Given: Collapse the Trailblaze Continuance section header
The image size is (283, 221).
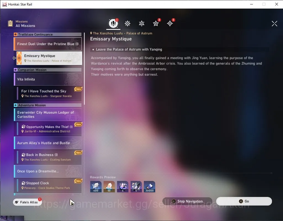Looking at the screenshot, I should [x=48, y=34].
